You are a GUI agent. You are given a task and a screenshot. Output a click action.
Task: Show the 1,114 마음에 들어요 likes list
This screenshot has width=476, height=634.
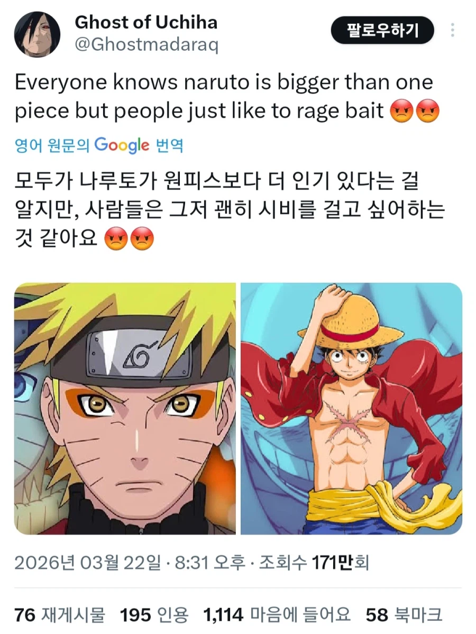[277, 615]
